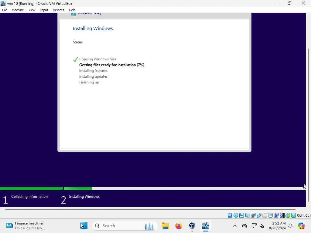Click the city skyline search highlight icon
311x233 pixels.
click(x=149, y=226)
